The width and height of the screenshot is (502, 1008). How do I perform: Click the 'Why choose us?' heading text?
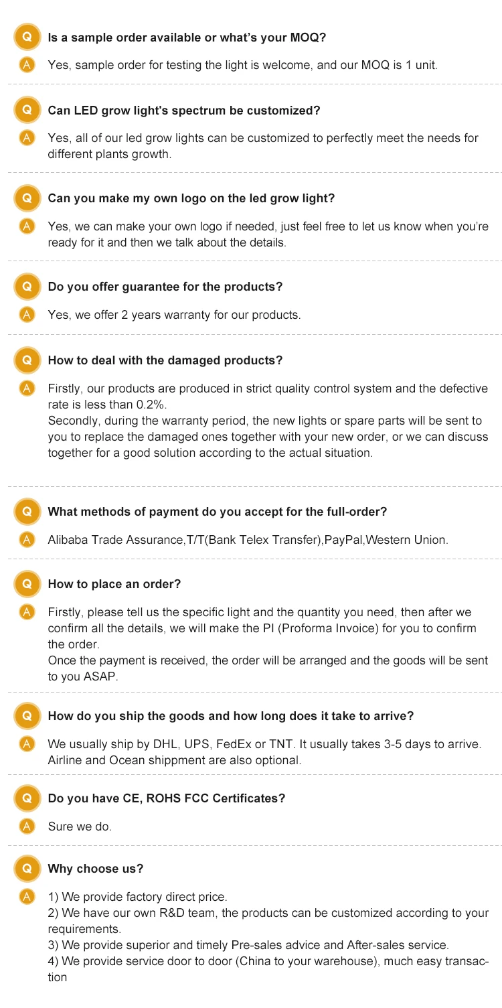(96, 869)
